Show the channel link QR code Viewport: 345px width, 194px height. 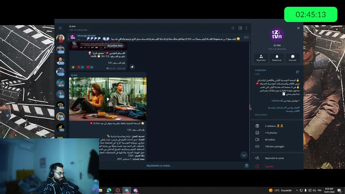point(298,72)
